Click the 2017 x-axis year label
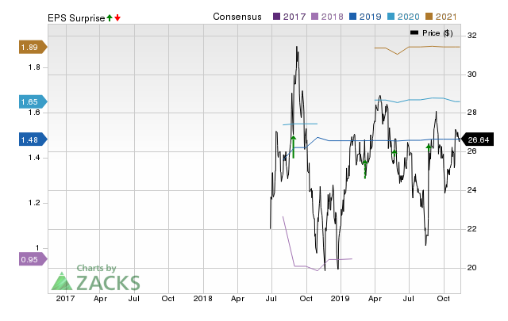This screenshot has height=321, width=508. (65, 298)
